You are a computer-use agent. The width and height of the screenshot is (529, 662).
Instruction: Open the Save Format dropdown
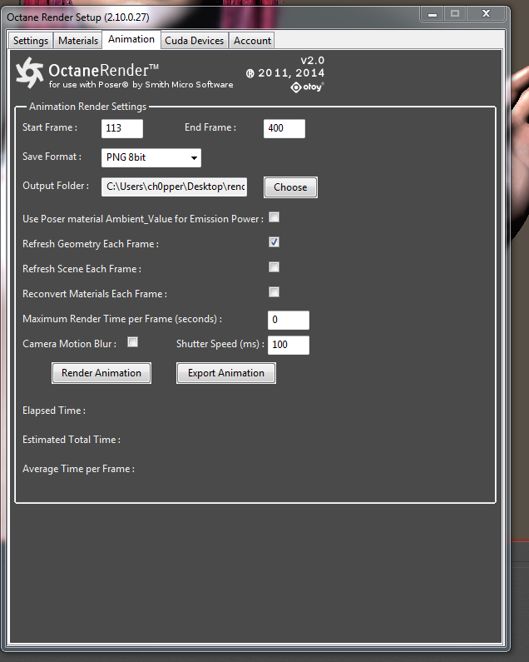pos(151,157)
